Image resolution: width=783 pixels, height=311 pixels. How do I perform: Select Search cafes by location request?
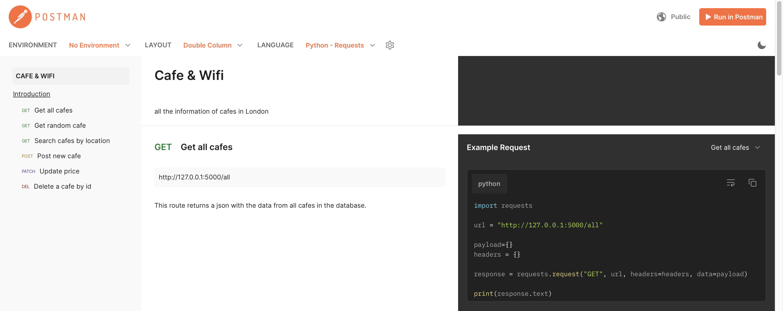click(72, 141)
